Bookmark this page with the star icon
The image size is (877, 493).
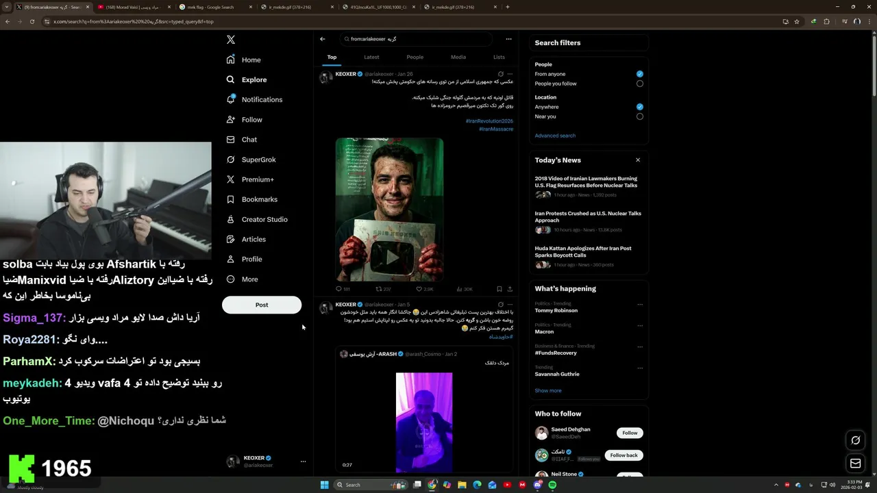797,21
